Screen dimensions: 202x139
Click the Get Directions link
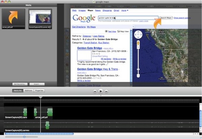[79, 27]
